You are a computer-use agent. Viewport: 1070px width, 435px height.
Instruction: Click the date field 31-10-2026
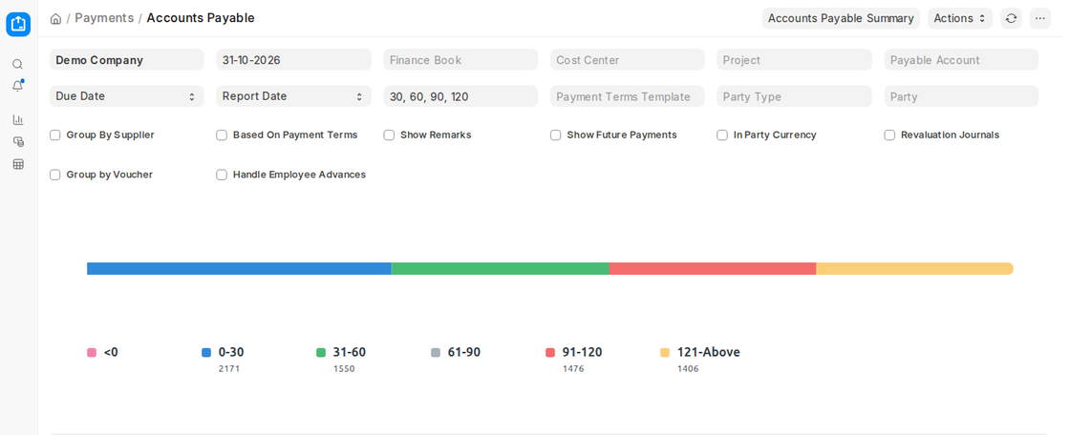click(x=293, y=59)
